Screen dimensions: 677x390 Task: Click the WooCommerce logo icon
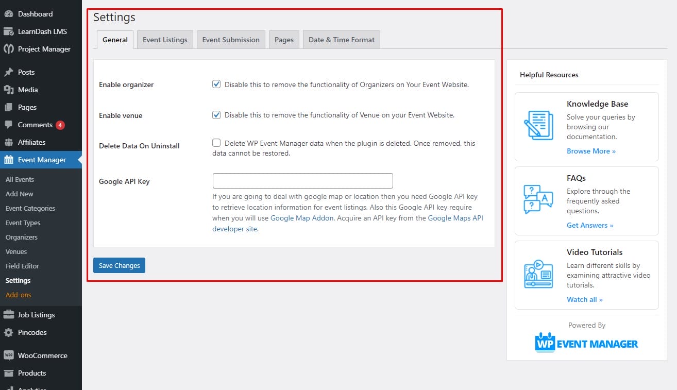9,355
